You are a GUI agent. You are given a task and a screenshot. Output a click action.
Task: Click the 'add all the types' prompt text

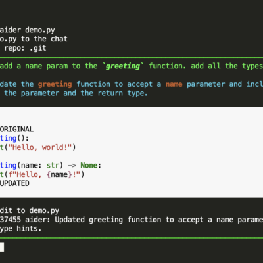(227, 66)
